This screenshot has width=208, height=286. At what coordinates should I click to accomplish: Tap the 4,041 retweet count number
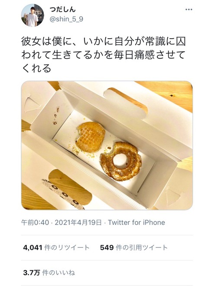coord(33,248)
